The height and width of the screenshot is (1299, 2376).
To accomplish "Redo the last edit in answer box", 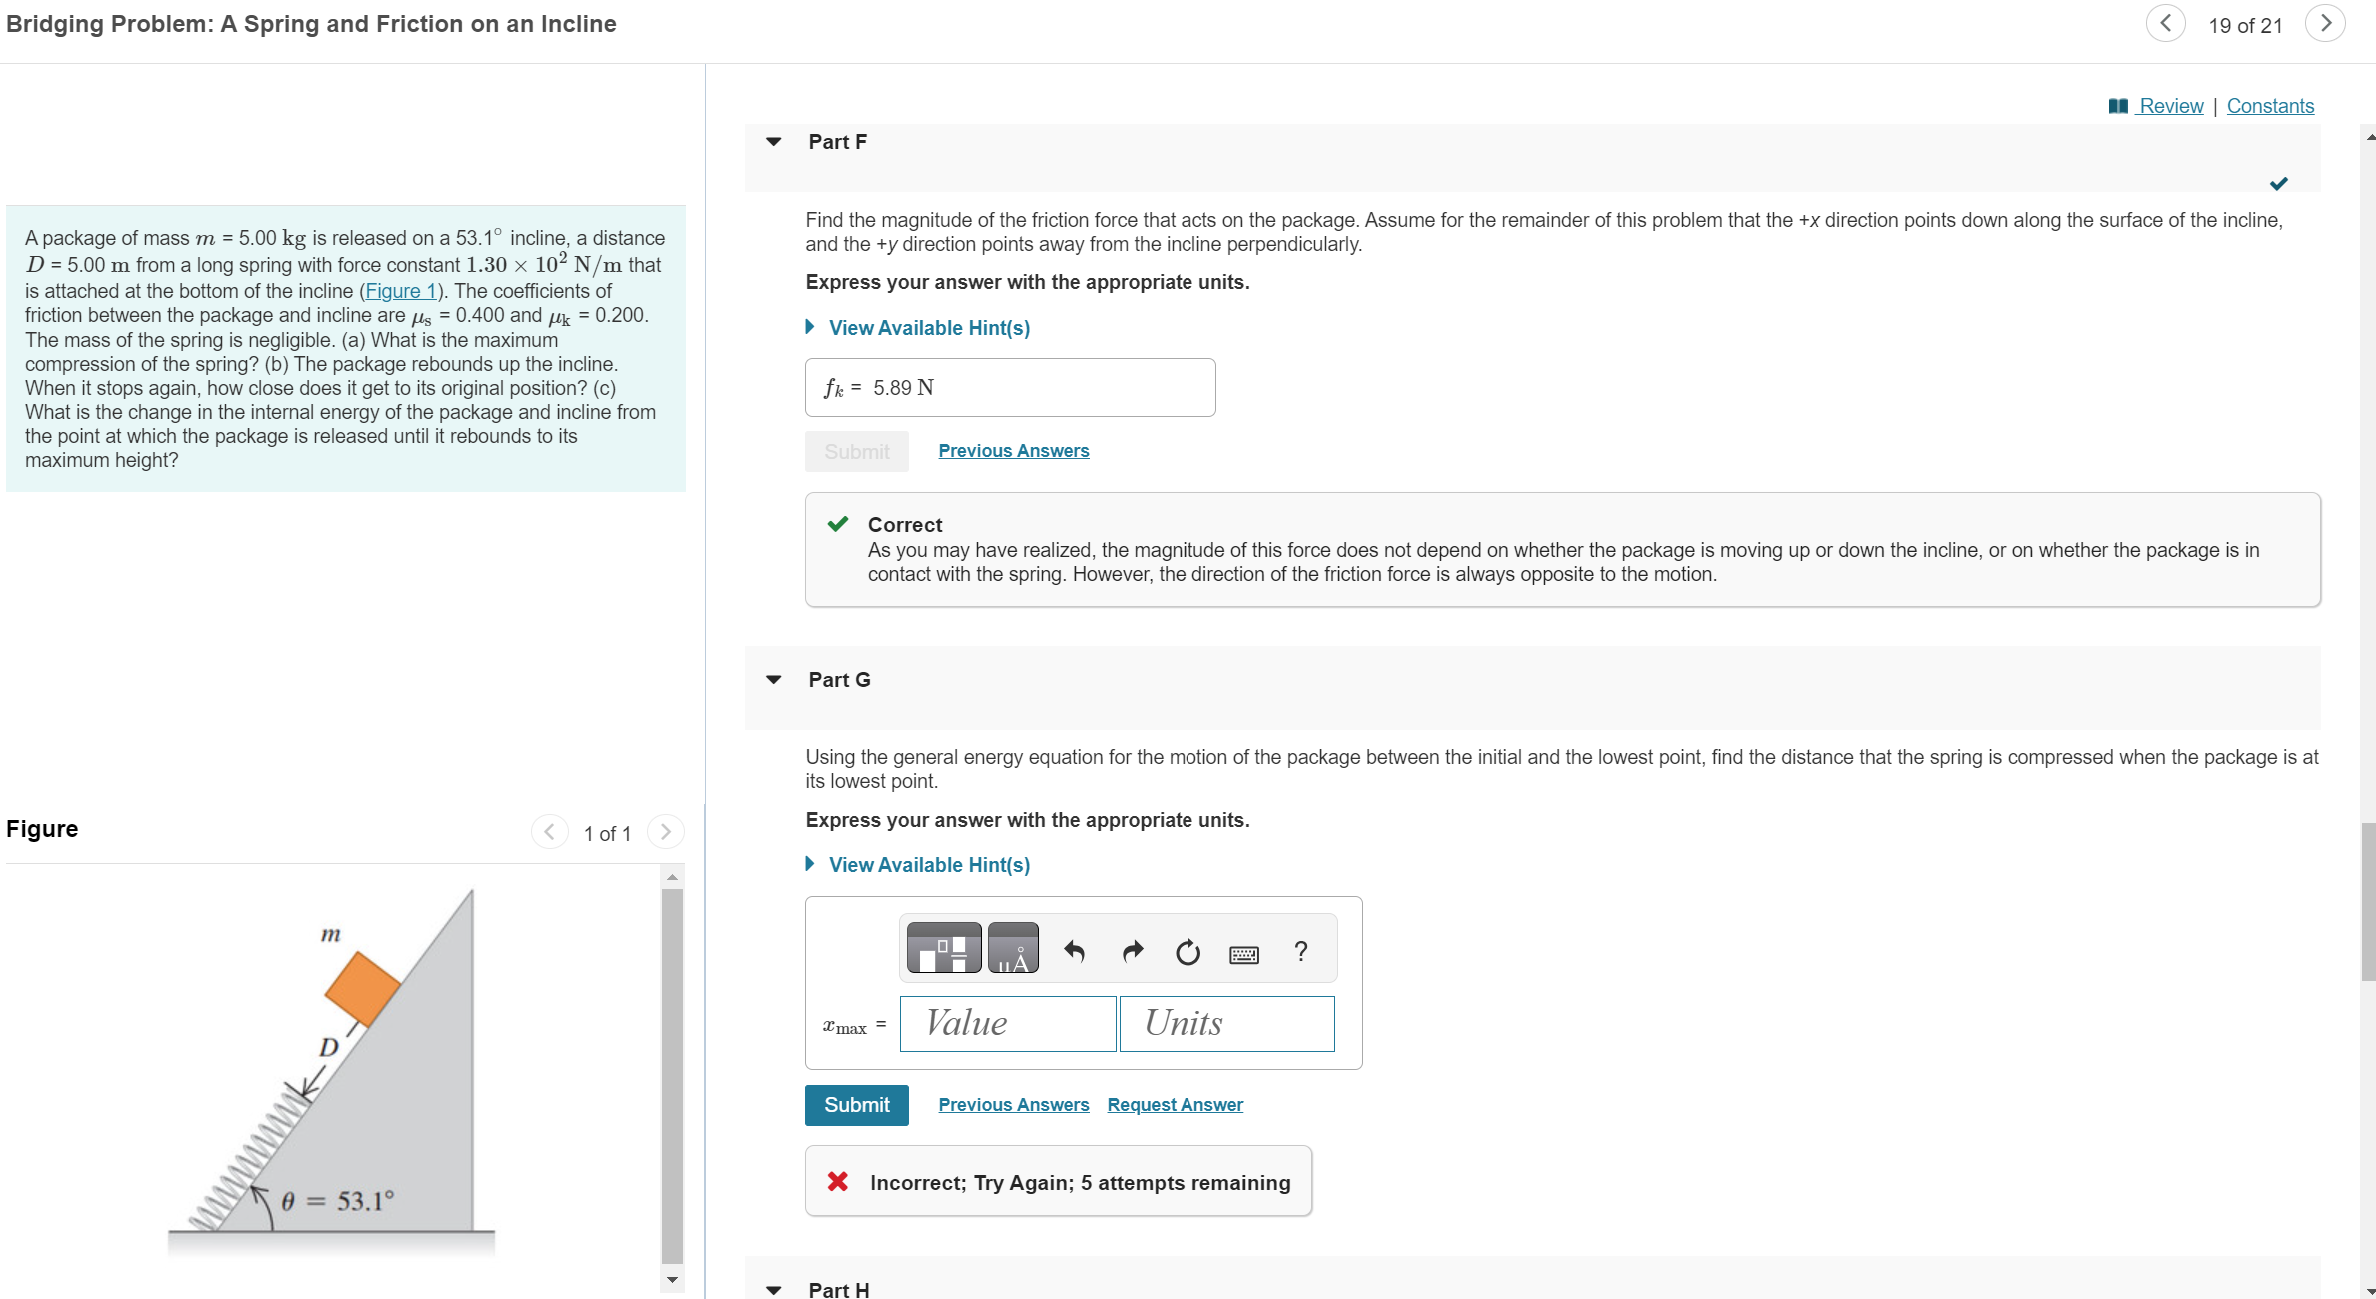I will [x=1132, y=951].
